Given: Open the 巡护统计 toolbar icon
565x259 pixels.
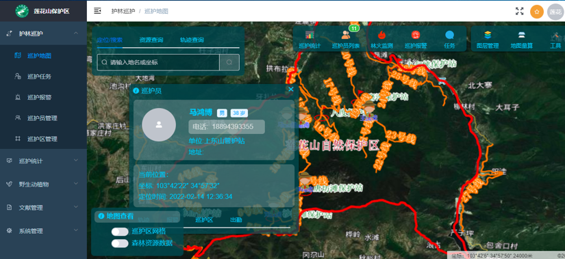Looking at the screenshot, I should [x=310, y=36].
